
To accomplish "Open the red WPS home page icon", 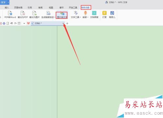I will (x=28, y=23).
